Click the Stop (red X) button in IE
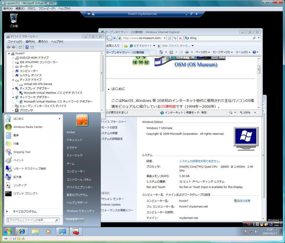 180,38
